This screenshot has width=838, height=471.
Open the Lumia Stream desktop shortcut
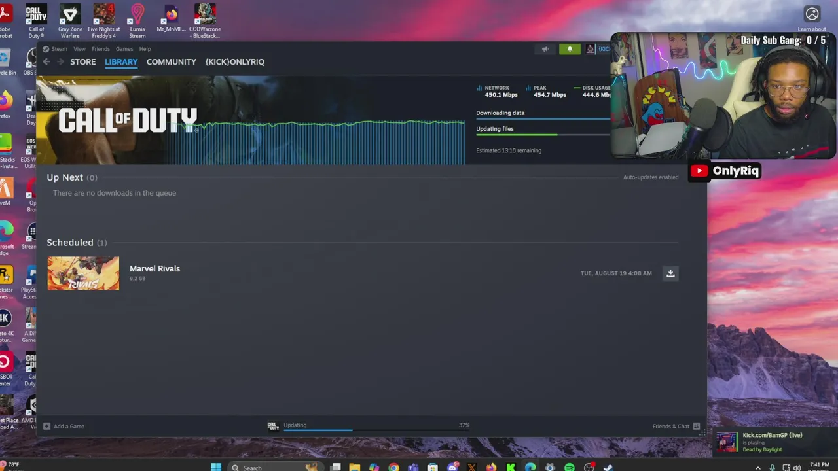137,22
